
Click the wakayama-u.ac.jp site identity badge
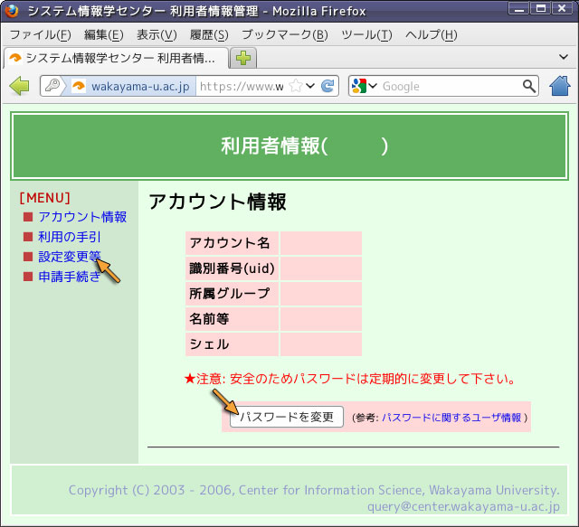pyautogui.click(x=132, y=87)
